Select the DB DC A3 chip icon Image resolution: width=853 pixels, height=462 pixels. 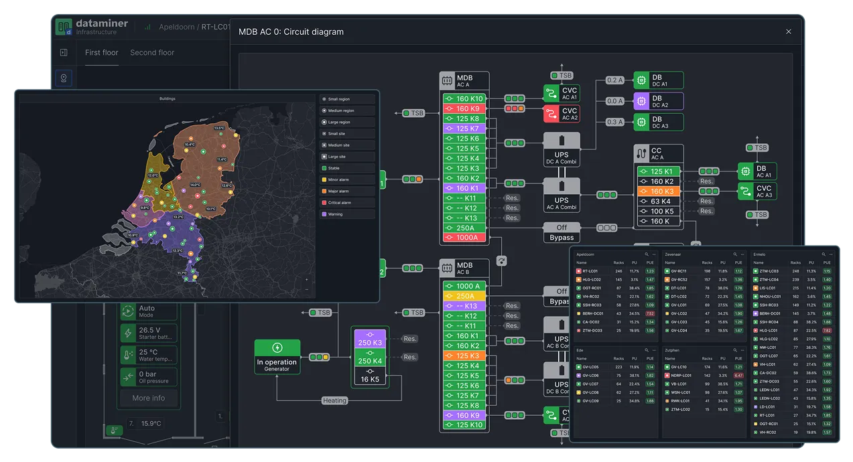pos(641,122)
